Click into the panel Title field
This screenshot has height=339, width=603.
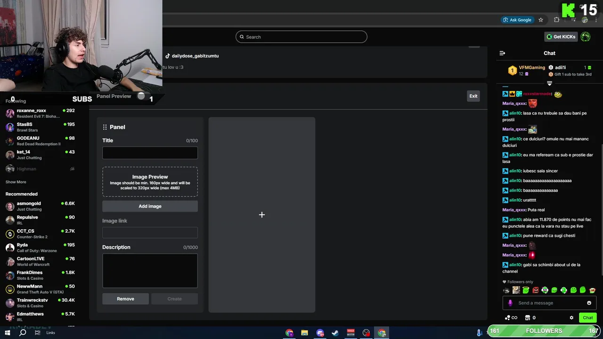pyautogui.click(x=150, y=153)
